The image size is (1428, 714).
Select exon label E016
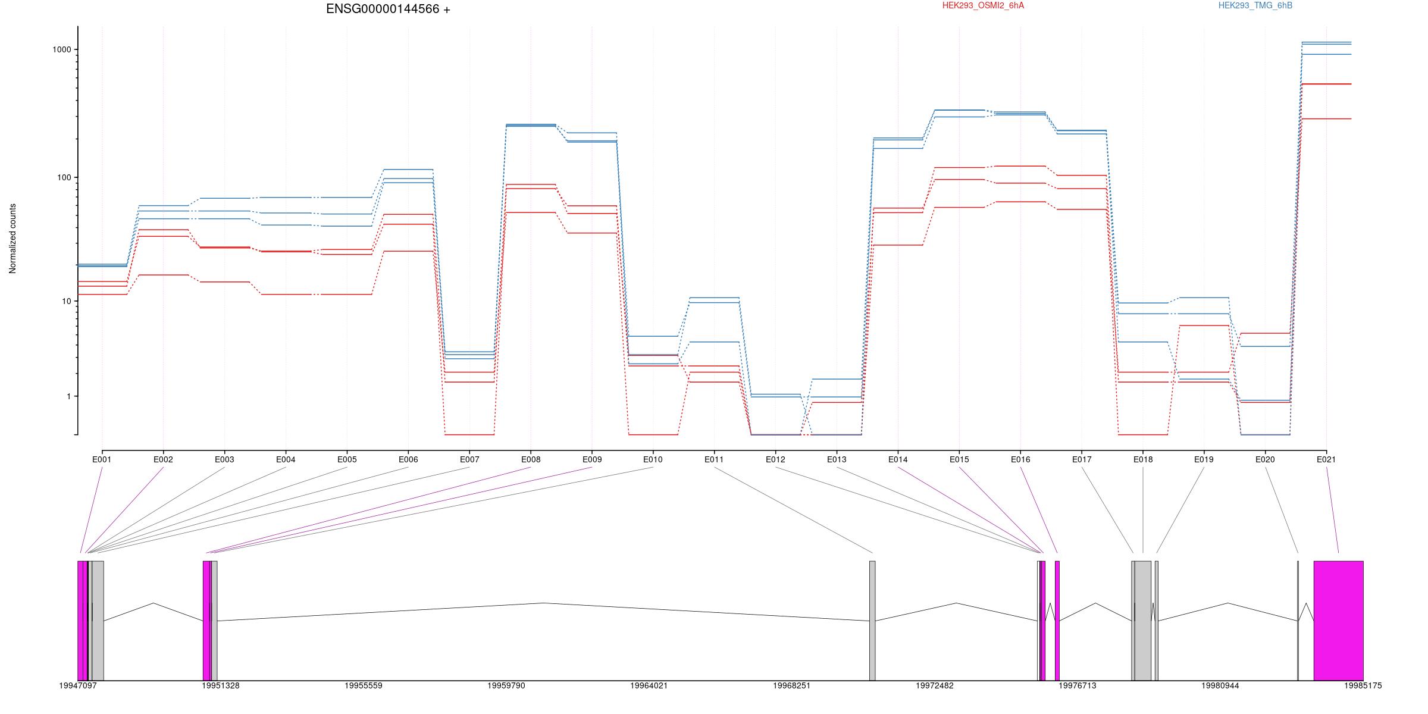point(1020,459)
